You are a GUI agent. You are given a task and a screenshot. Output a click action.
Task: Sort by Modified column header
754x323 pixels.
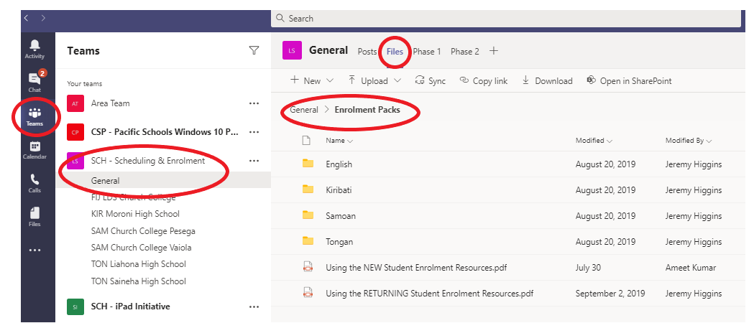point(594,141)
